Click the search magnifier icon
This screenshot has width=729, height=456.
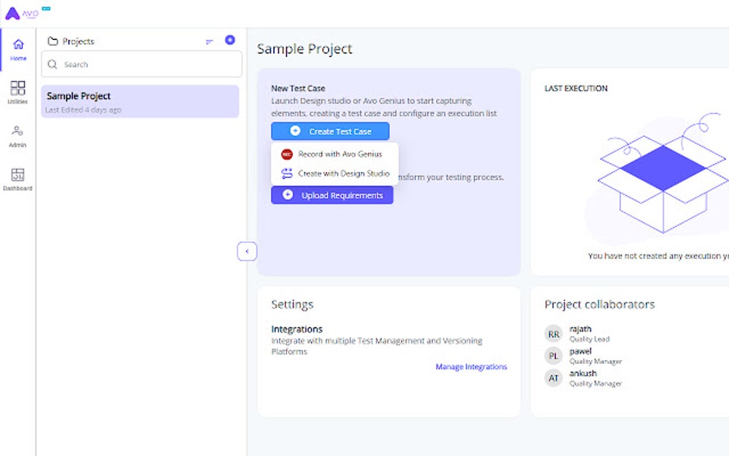53,64
